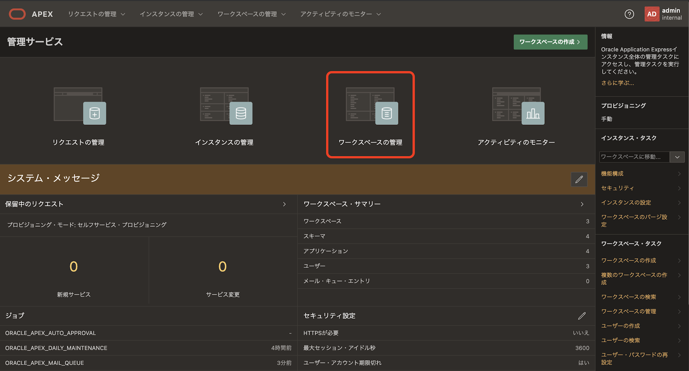Click the ユーザー・アカウント期限切れ setting row
The height and width of the screenshot is (371, 689).
(446, 363)
